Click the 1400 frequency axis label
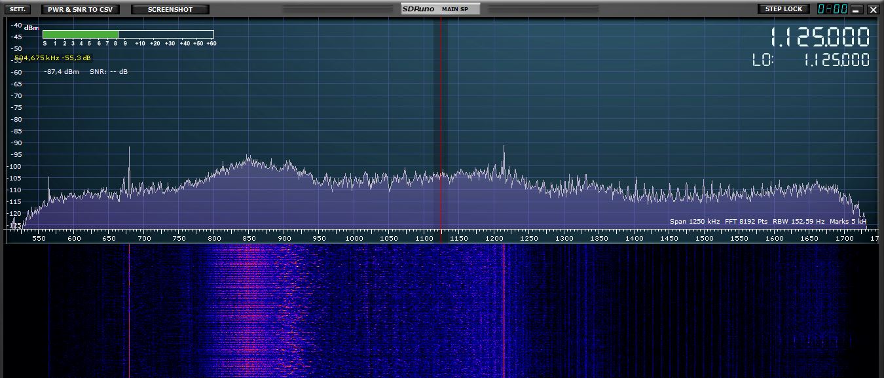884x378 pixels. [634, 239]
